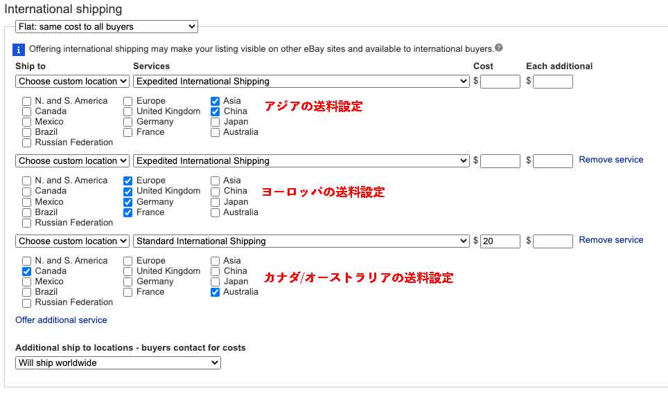Click first row Each additional input field
Viewport: 668px width, 395px height.
pos(552,82)
